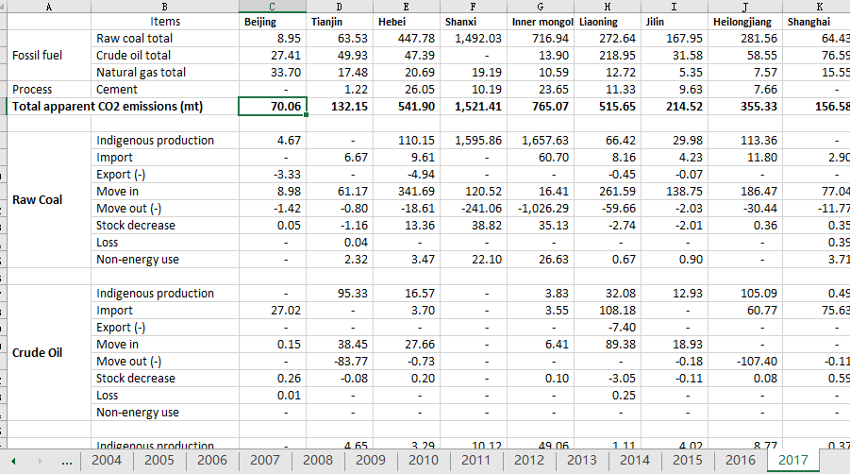Image resolution: width=850 pixels, height=474 pixels.
Task: Select the 'Jilin' header cell
Action: (x=675, y=22)
